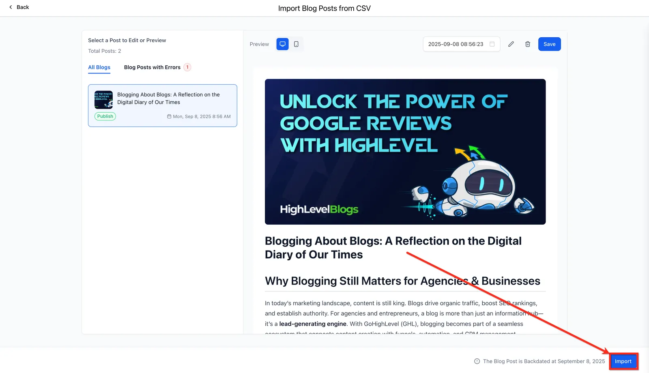Open the All Blogs tab
Image resolution: width=649 pixels, height=373 pixels.
pos(99,67)
